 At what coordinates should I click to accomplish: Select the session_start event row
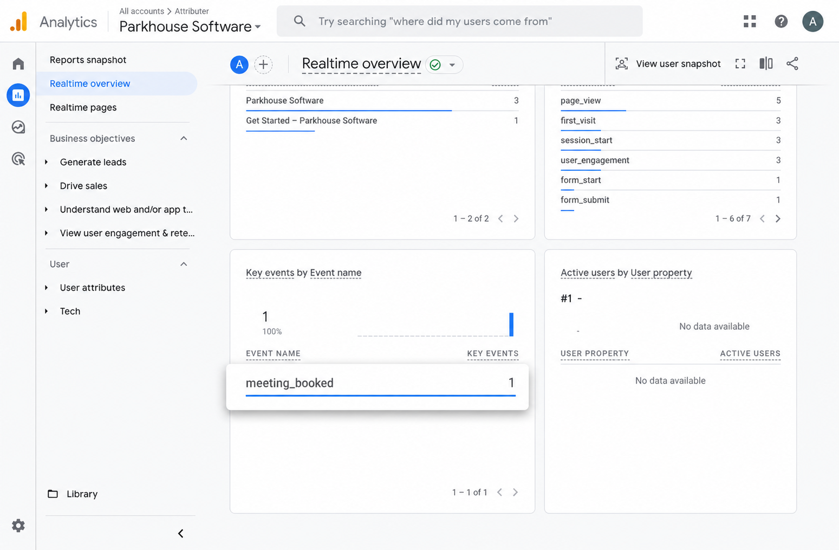671,140
